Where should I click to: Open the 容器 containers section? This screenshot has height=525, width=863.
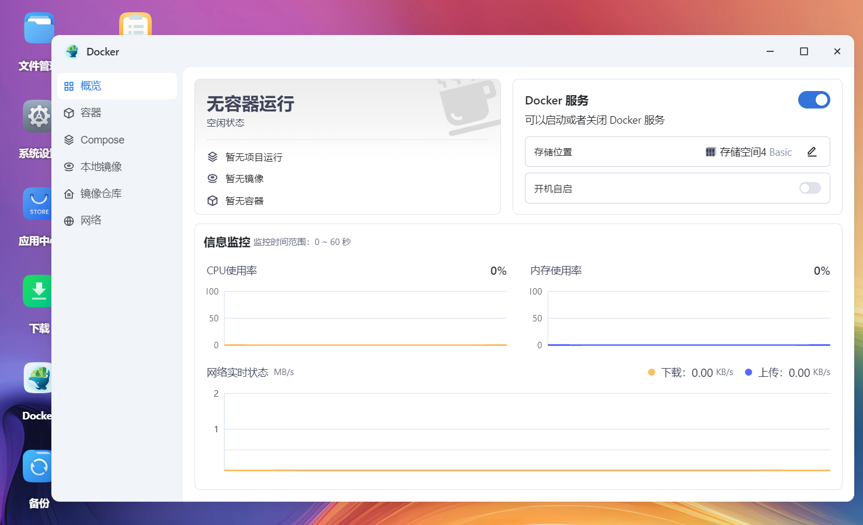pyautogui.click(x=117, y=113)
